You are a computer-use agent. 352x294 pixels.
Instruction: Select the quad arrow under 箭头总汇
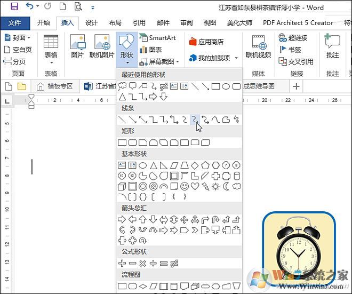click(x=185, y=219)
